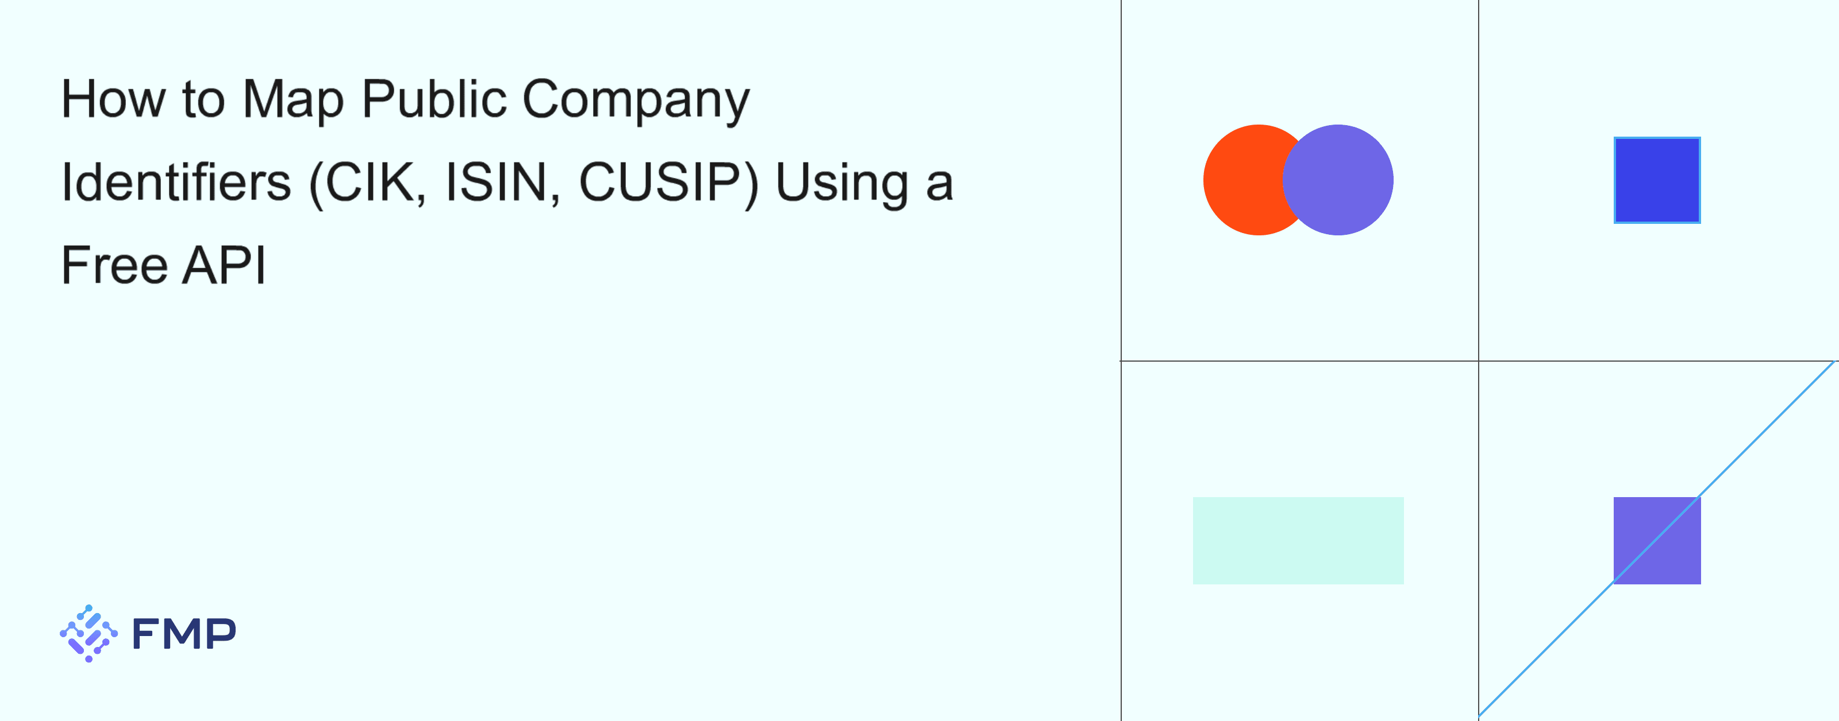Click the letter "F" in FMP wordmark

click(x=145, y=634)
